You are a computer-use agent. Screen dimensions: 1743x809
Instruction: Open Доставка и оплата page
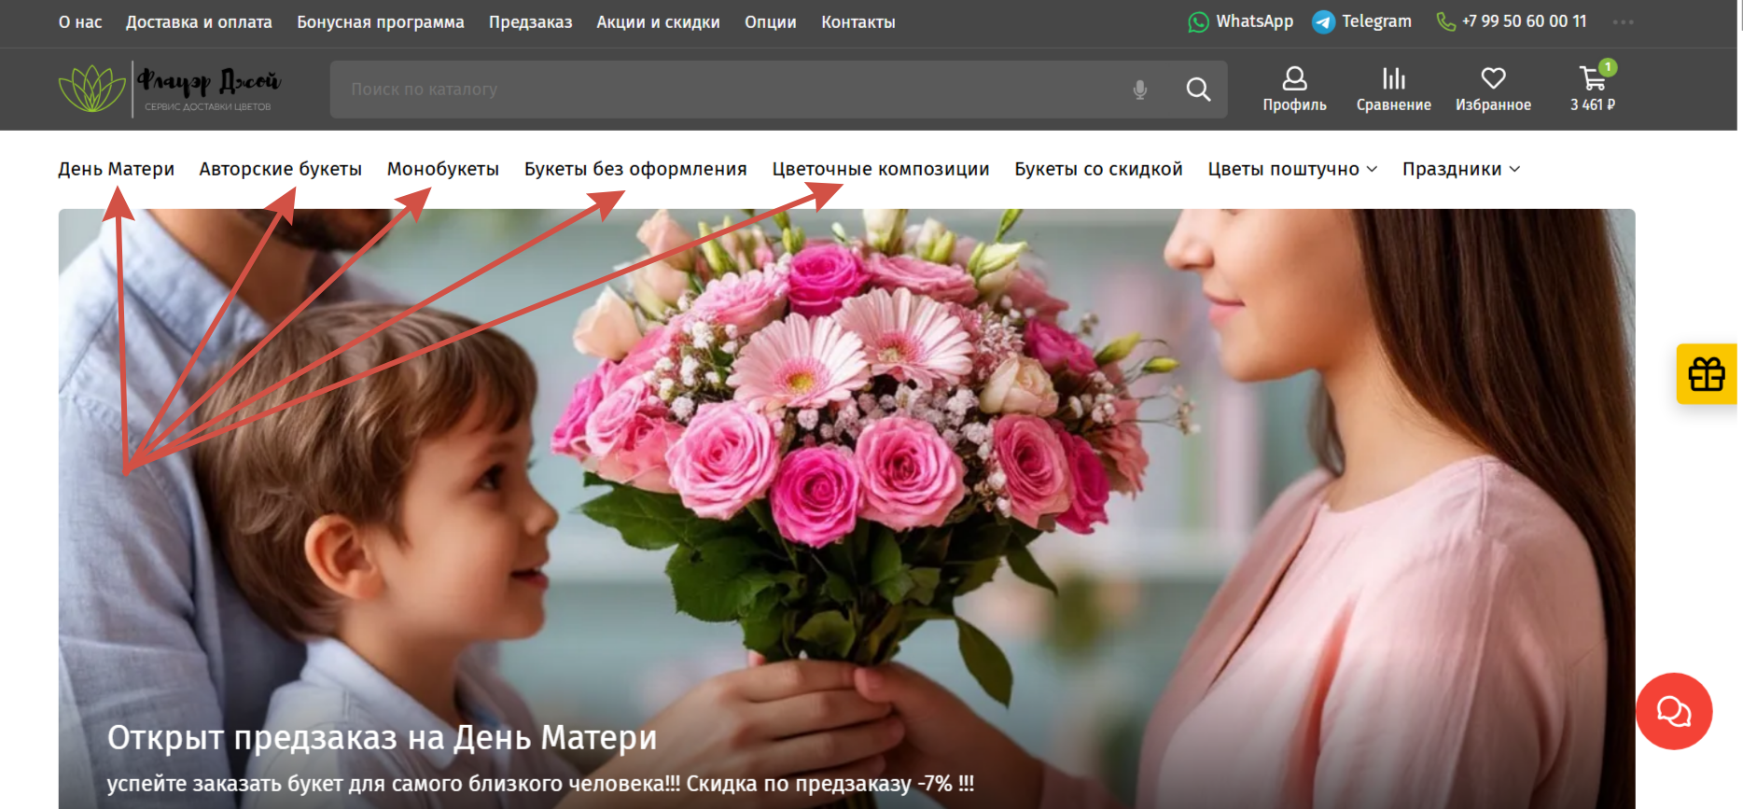[199, 22]
